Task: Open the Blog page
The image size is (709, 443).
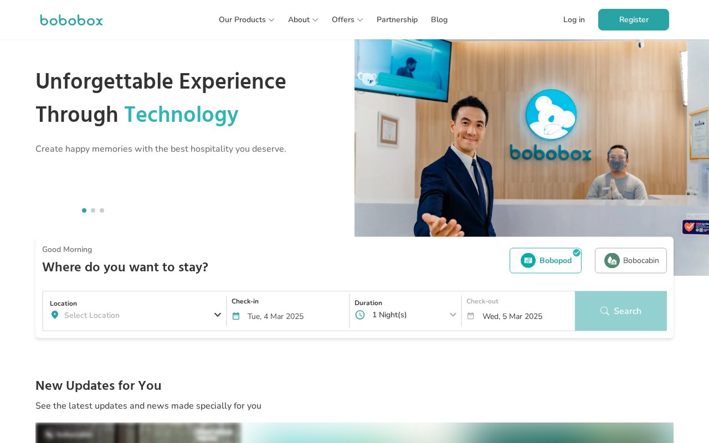Action: point(439,20)
